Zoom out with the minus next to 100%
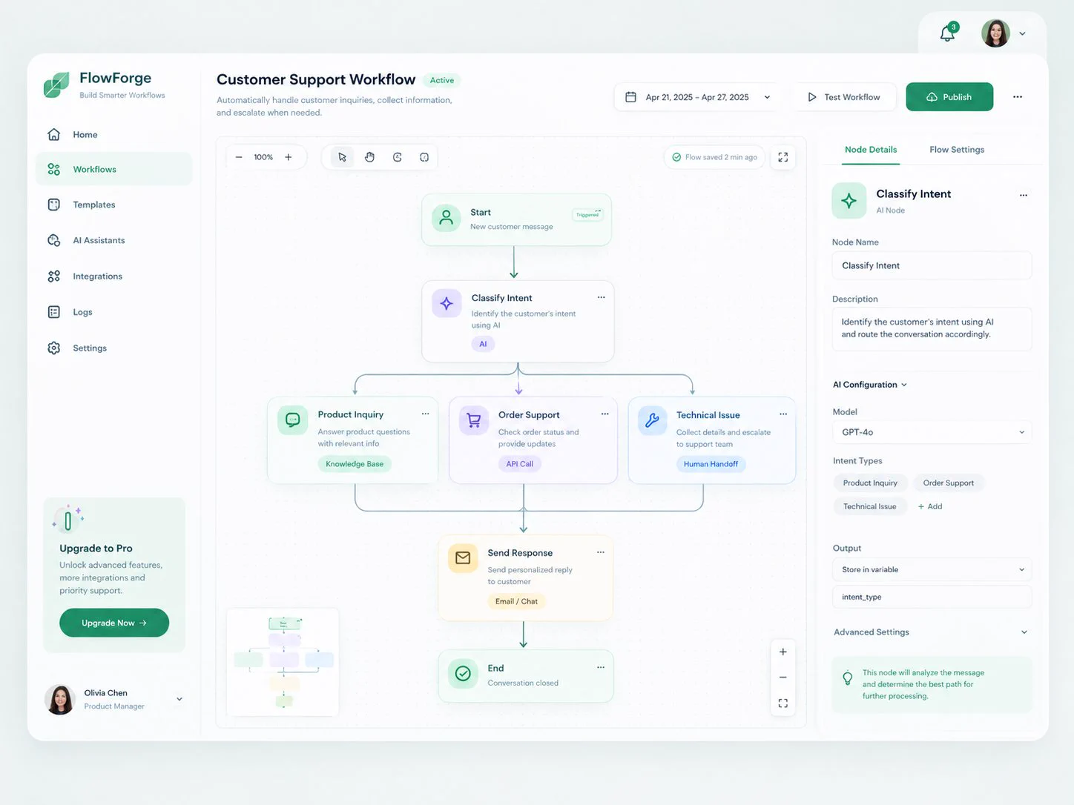Viewport: 1074px width, 805px height. 239,157
